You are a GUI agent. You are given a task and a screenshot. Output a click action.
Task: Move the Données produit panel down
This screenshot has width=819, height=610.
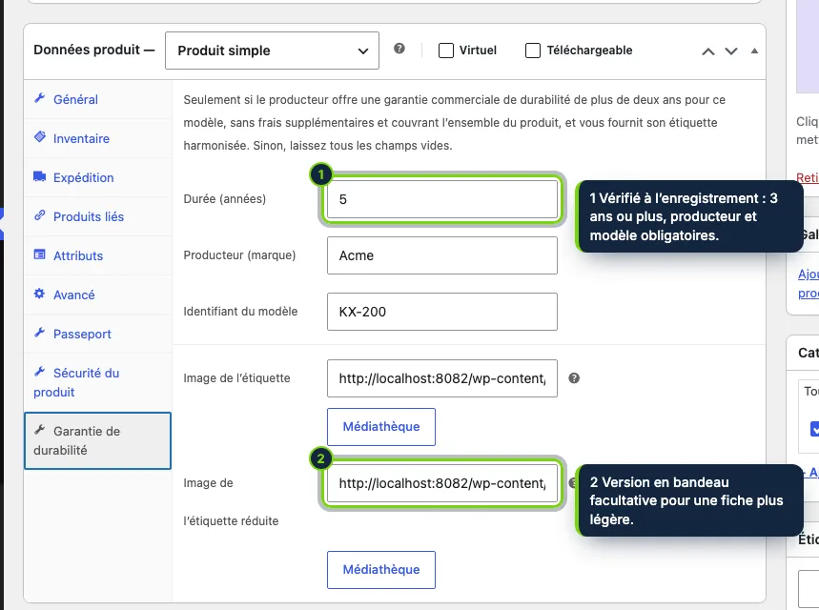tap(731, 51)
